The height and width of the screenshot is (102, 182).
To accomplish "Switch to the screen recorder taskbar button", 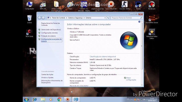I will (68, 99).
